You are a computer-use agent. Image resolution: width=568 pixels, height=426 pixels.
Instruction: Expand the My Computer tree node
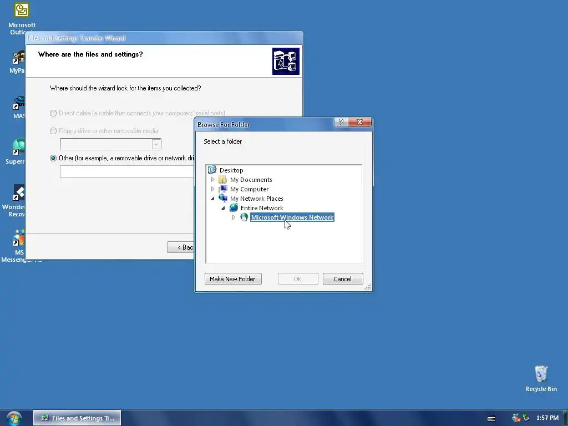tap(212, 189)
